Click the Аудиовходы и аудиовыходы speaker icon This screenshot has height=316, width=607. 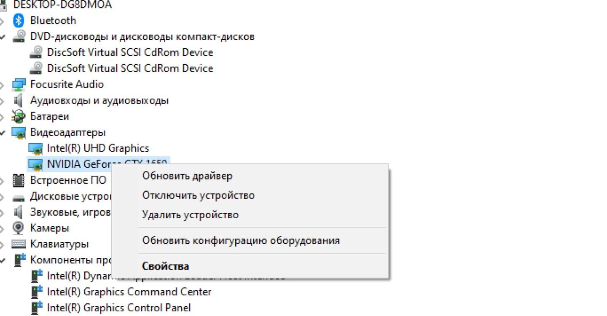click(x=18, y=101)
